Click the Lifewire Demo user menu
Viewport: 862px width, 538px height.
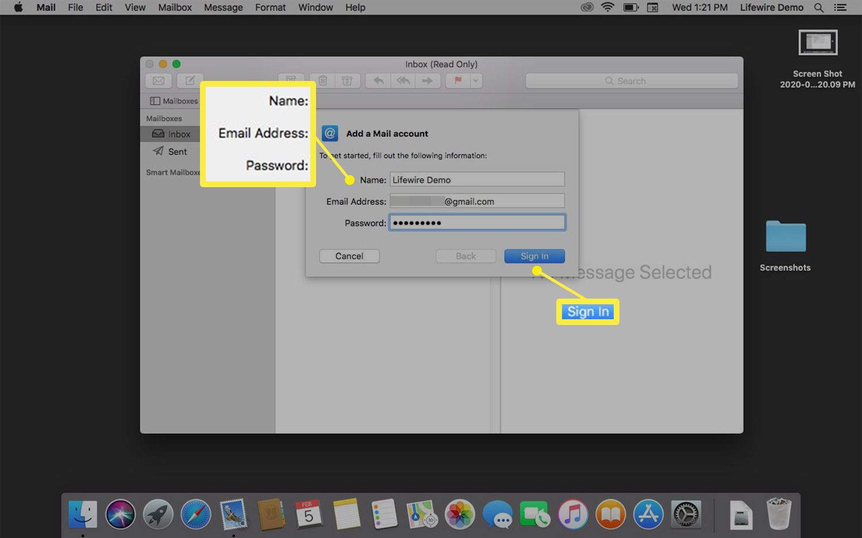pos(772,7)
